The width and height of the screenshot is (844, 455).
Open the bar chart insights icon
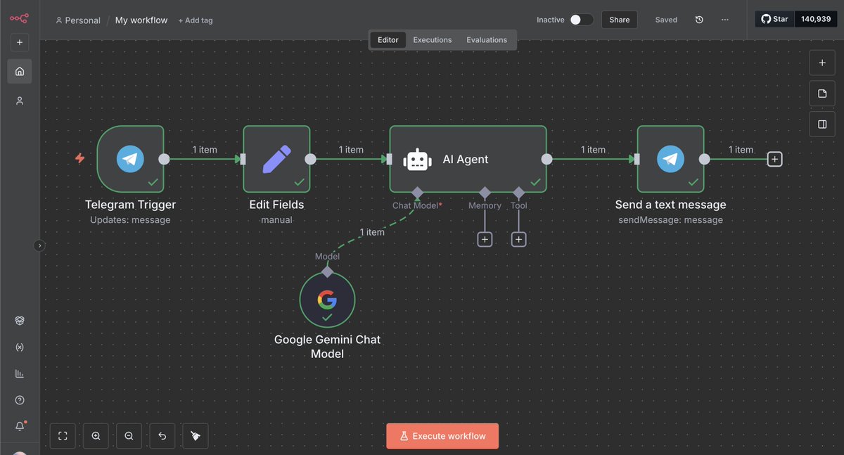[x=20, y=374]
